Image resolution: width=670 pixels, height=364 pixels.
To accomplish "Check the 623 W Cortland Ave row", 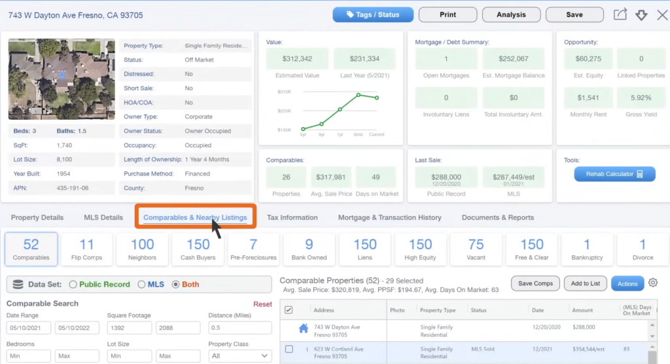I will tap(289, 350).
